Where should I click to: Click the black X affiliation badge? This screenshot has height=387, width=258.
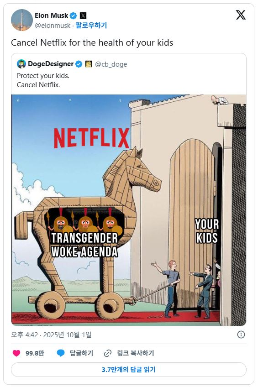click(83, 16)
